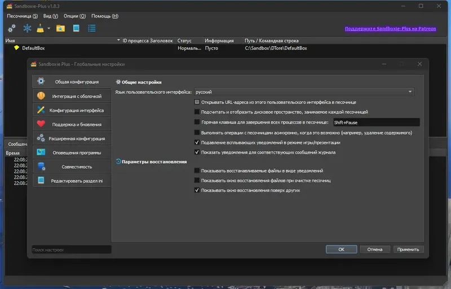Click the folder browse toolbar icon
This screenshot has height=289, width=451.
pyautogui.click(x=60, y=28)
